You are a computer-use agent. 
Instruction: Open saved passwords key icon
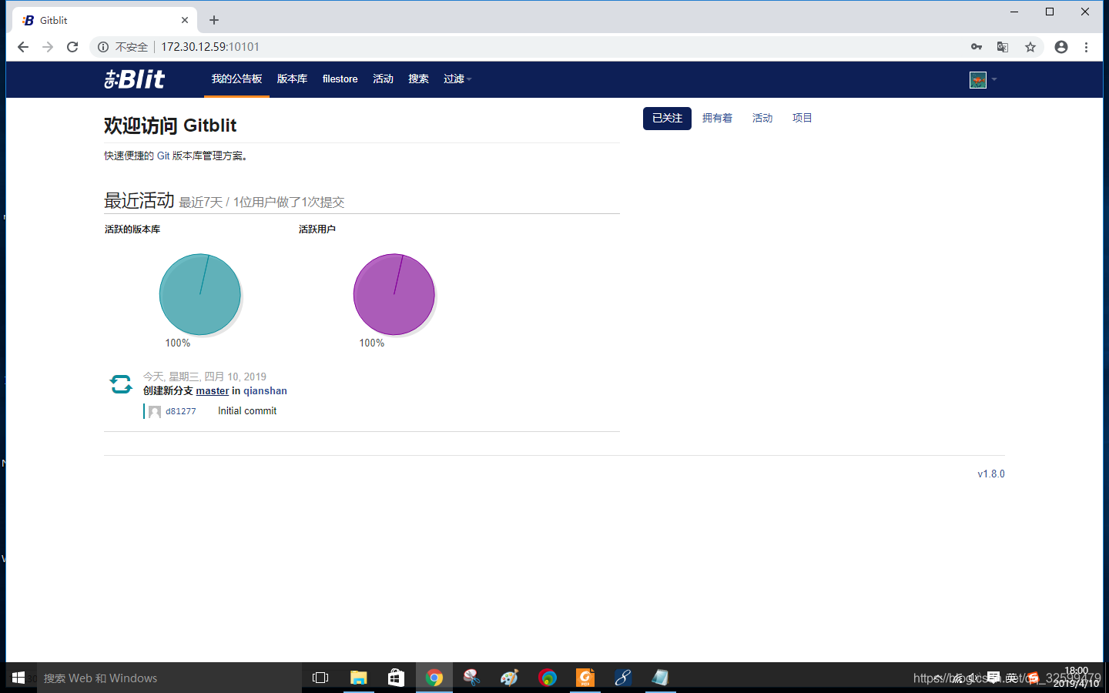(x=977, y=47)
